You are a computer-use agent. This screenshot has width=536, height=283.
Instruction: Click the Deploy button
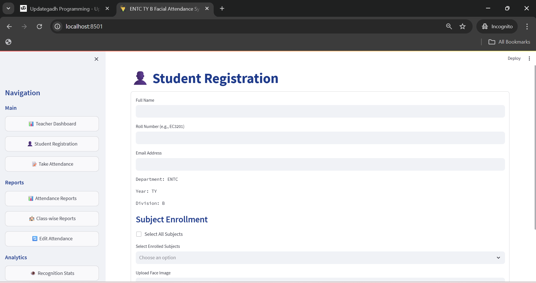[514, 58]
